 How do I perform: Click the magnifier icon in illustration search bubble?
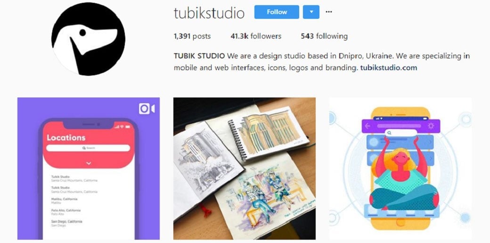[389, 133]
